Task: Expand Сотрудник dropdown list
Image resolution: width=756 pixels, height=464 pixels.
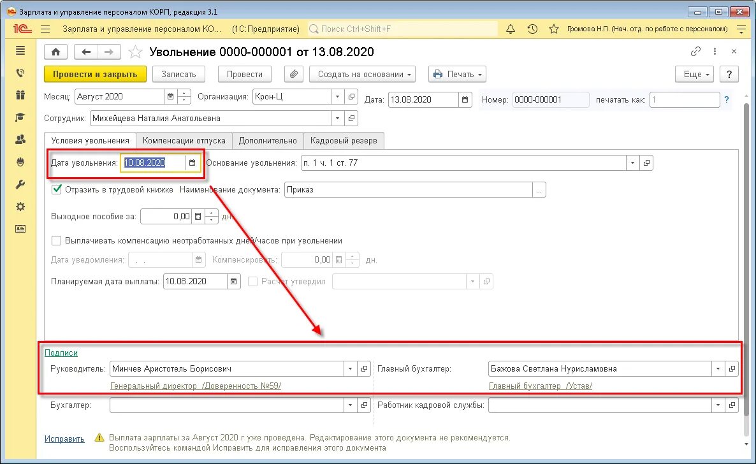Action: click(x=337, y=118)
